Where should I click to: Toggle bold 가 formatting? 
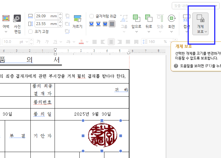38,42
